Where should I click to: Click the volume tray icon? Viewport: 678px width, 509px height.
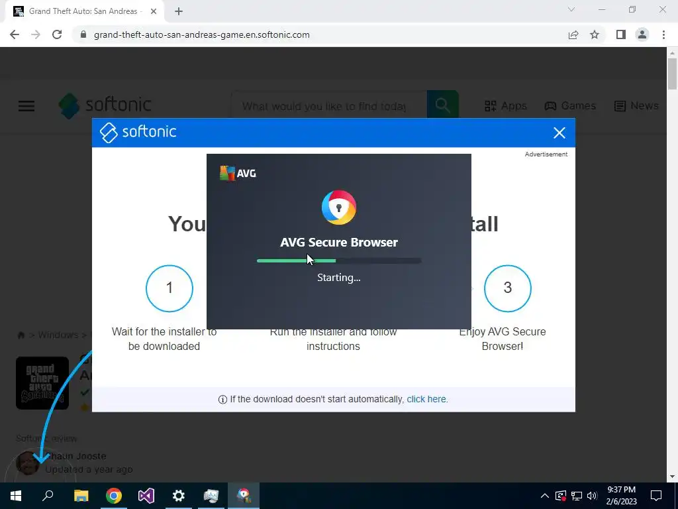(x=593, y=496)
